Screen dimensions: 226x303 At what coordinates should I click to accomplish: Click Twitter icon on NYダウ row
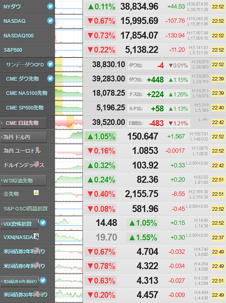[50, 6]
